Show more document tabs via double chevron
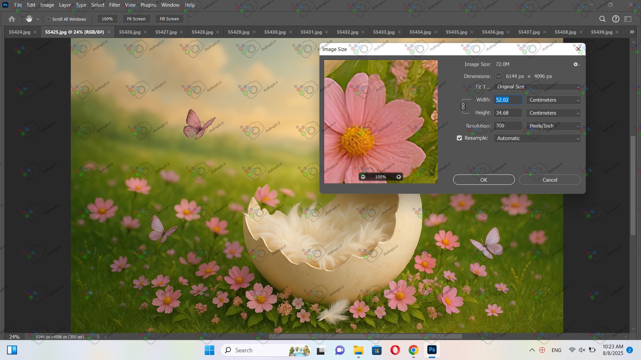This screenshot has width=641, height=360. point(632,32)
